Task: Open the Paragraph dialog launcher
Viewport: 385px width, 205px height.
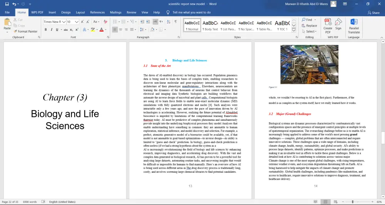Action: click(179, 37)
